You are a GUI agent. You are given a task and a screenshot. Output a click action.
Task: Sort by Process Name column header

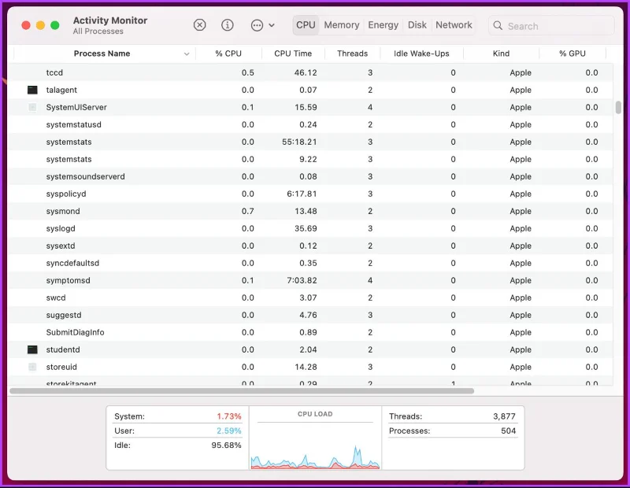point(102,54)
